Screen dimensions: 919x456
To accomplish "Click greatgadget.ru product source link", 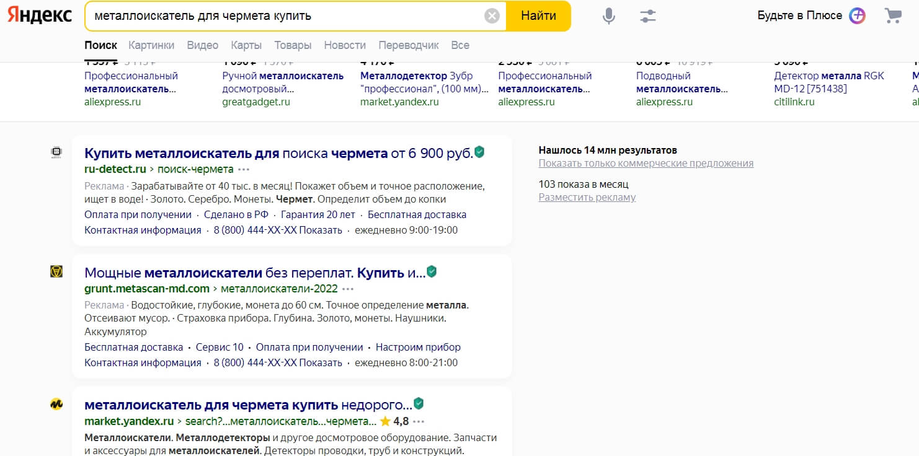I will coord(256,102).
